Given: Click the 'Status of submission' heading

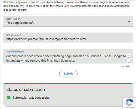Looking at the screenshot, I should (26, 89).
